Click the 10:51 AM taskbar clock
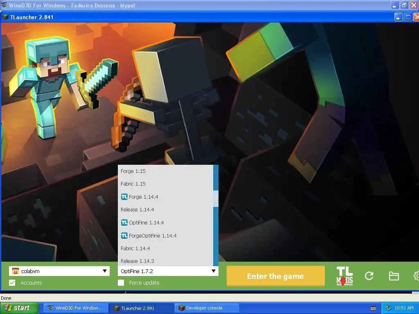 pos(404,308)
